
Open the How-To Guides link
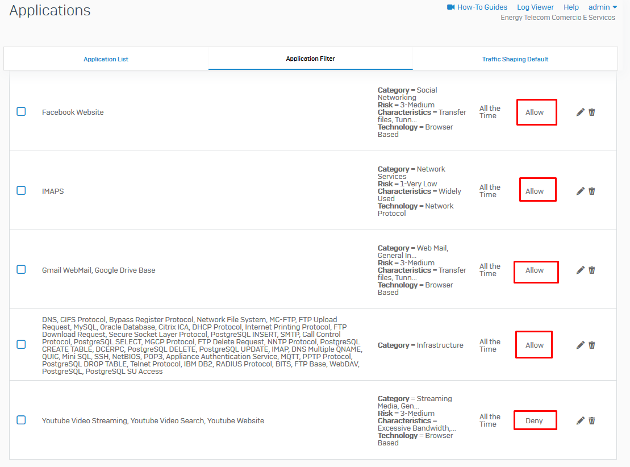482,7
